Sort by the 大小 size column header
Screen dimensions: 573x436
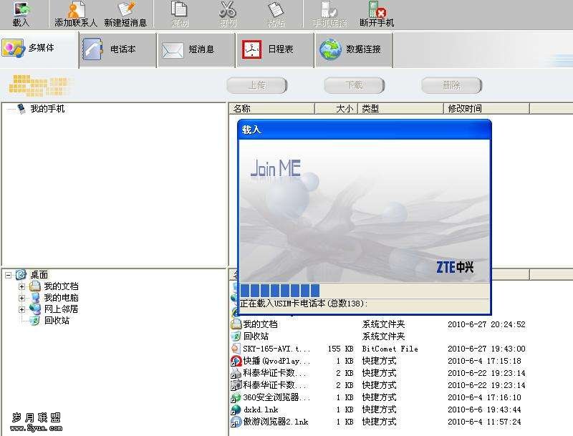(x=336, y=108)
